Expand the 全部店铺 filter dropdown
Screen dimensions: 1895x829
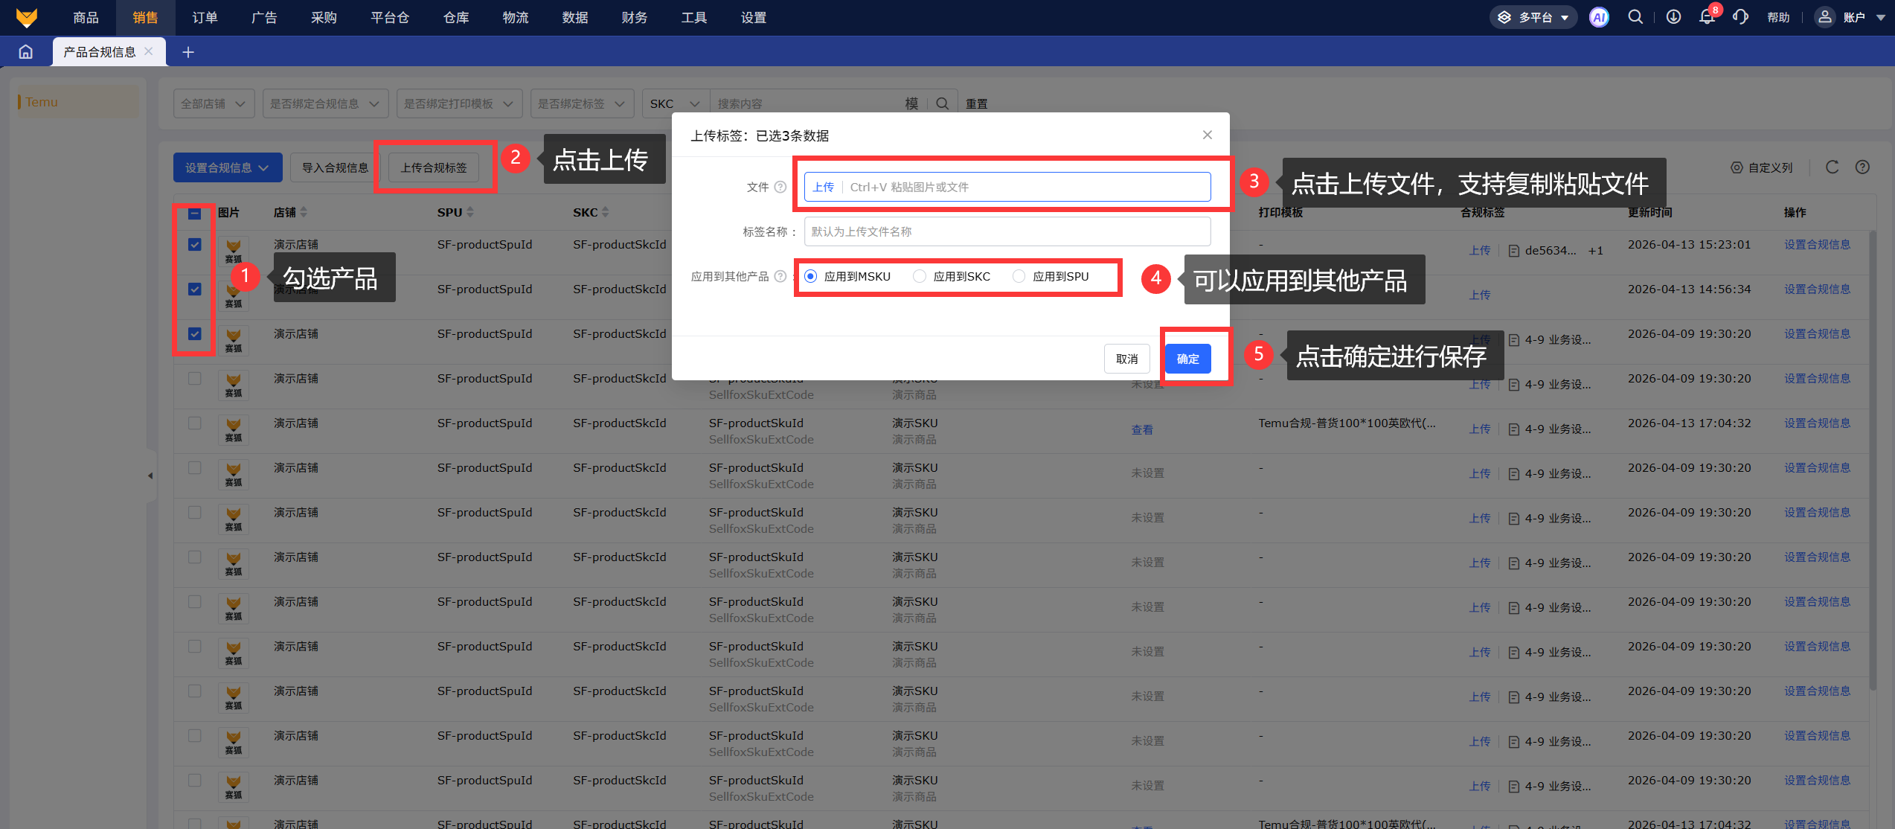pyautogui.click(x=214, y=103)
